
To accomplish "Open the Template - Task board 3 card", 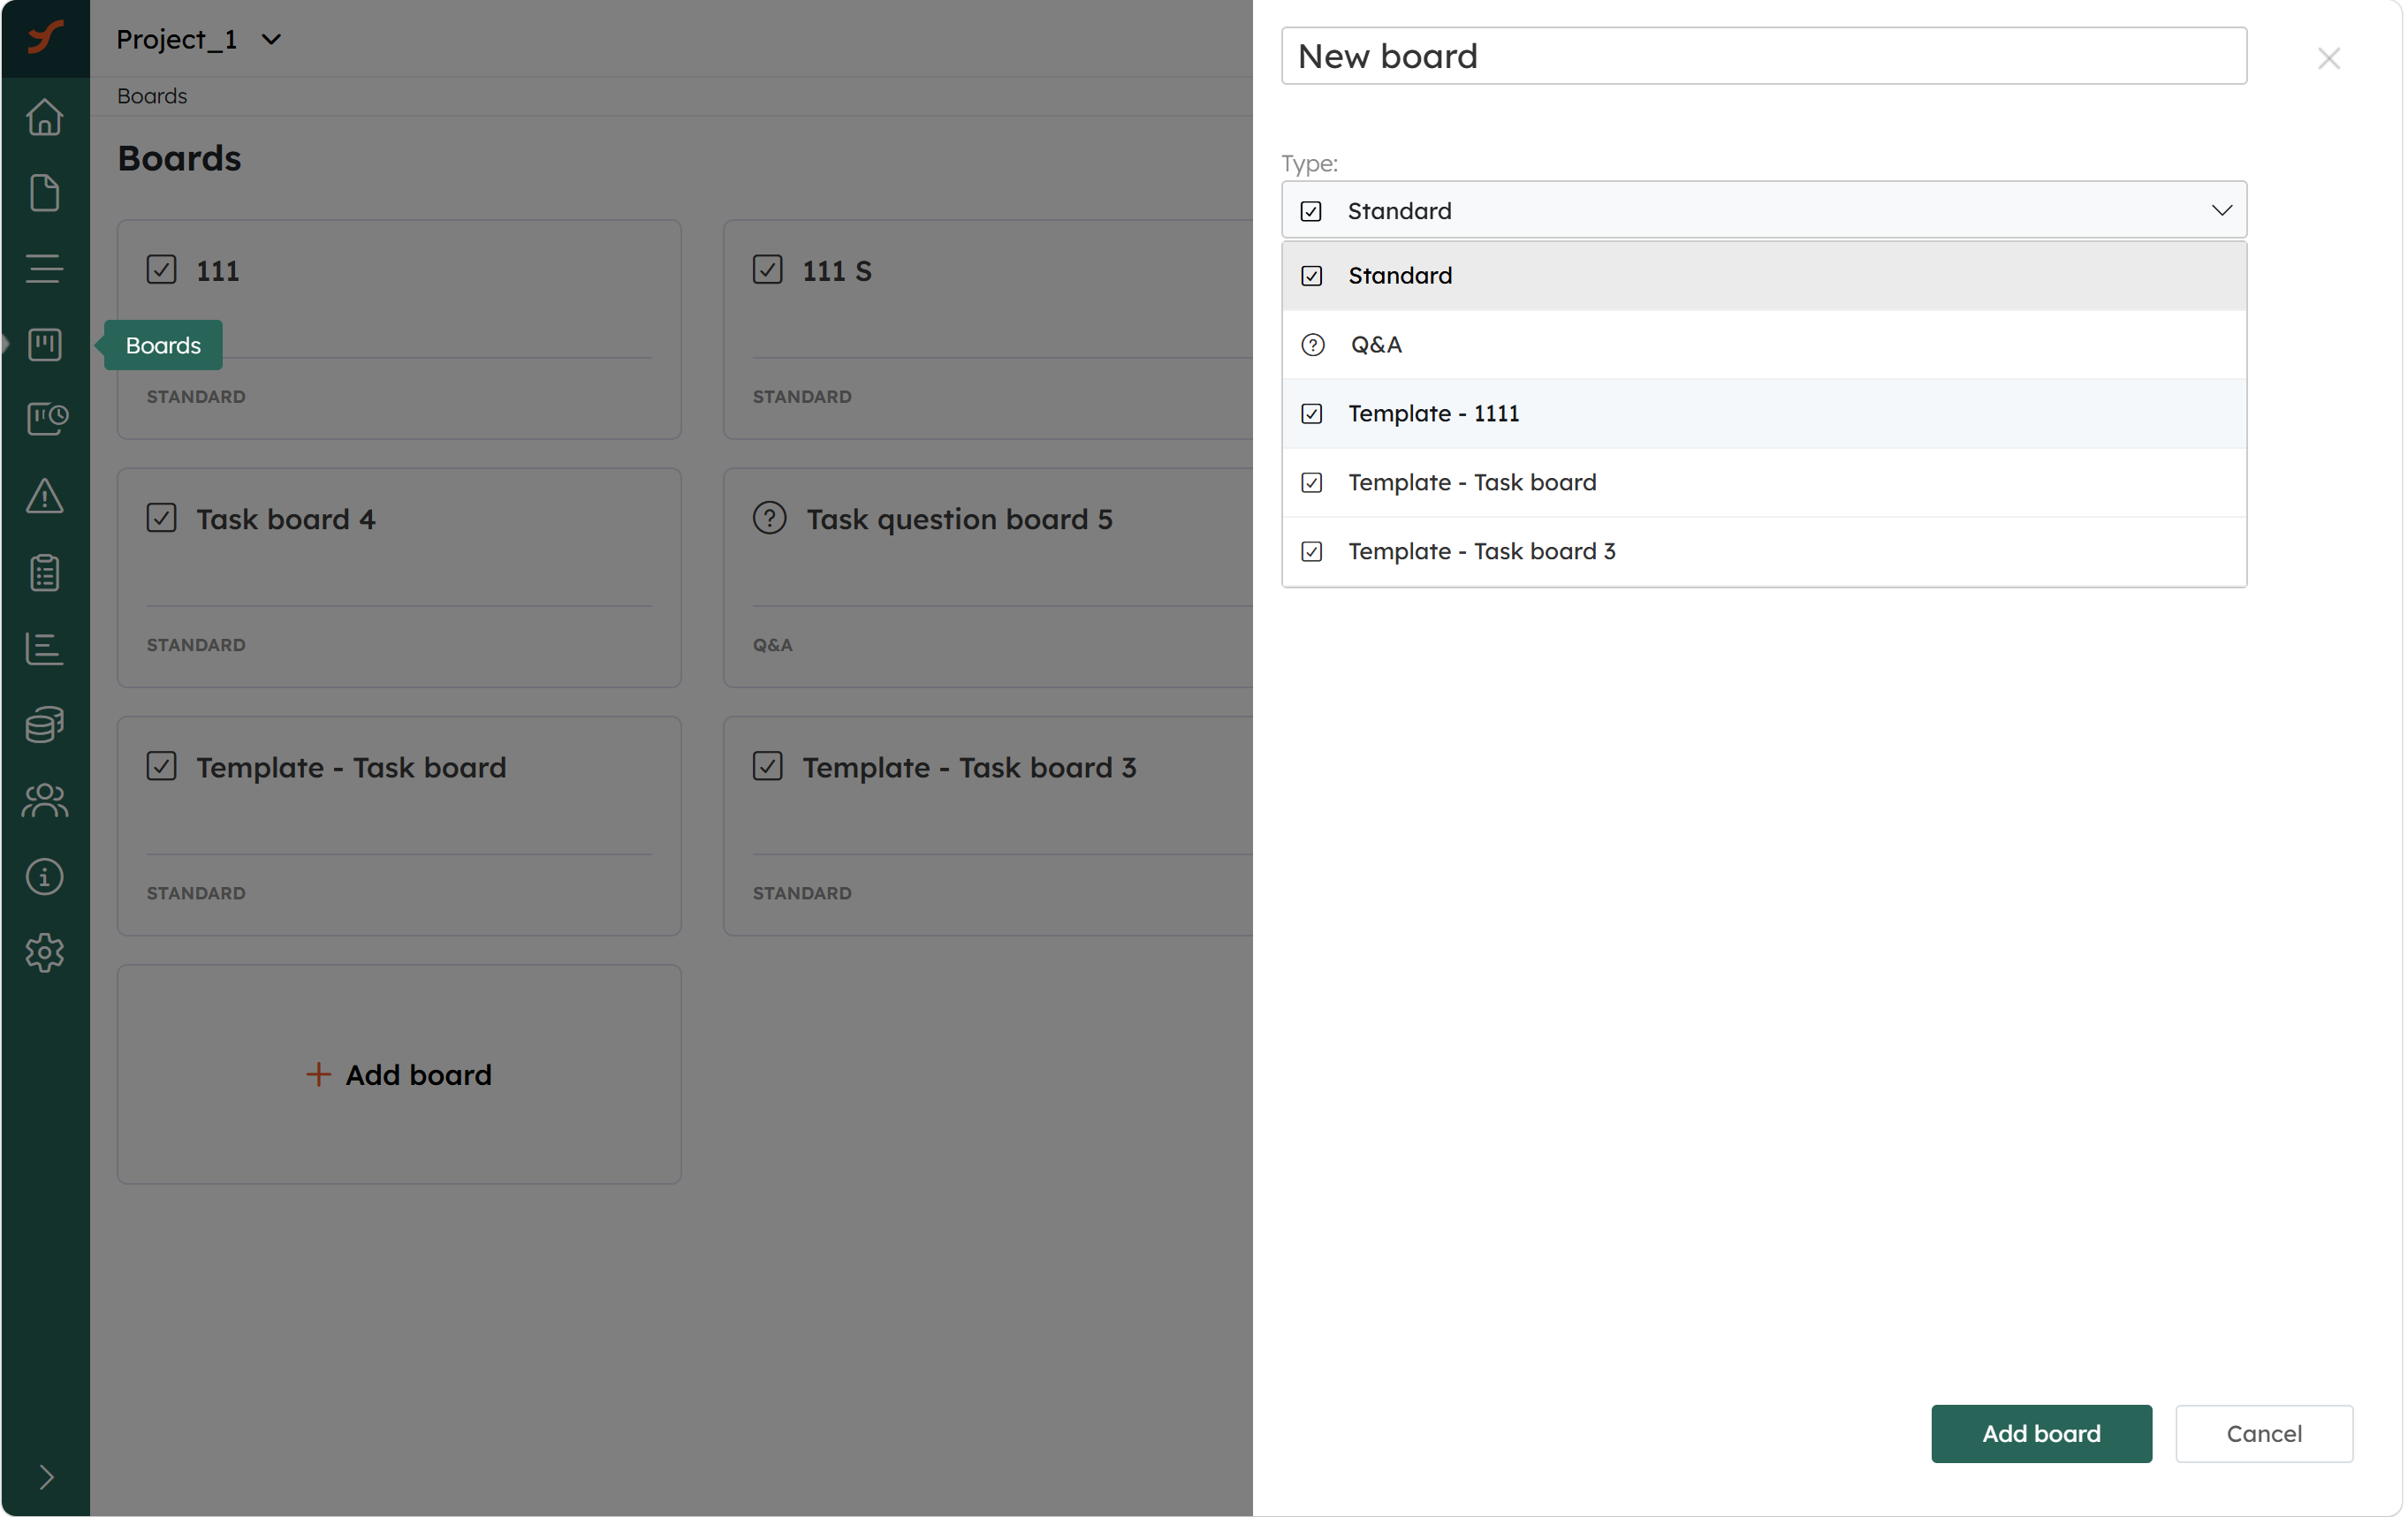I will click(988, 825).
